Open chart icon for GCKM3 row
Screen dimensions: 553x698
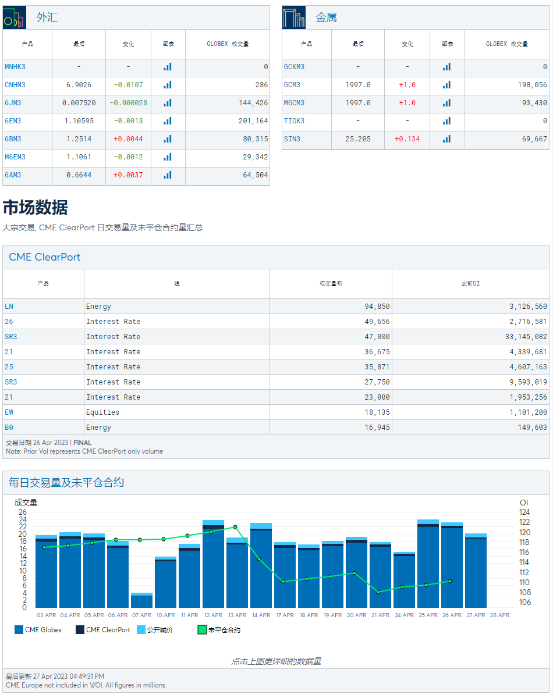click(x=447, y=67)
